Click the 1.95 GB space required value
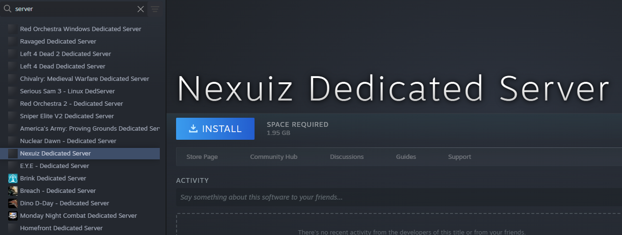Viewport: 622px width, 235px height. (x=278, y=133)
